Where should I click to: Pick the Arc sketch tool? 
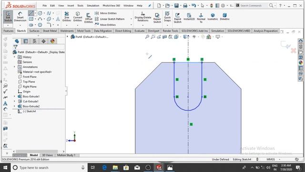point(40,19)
